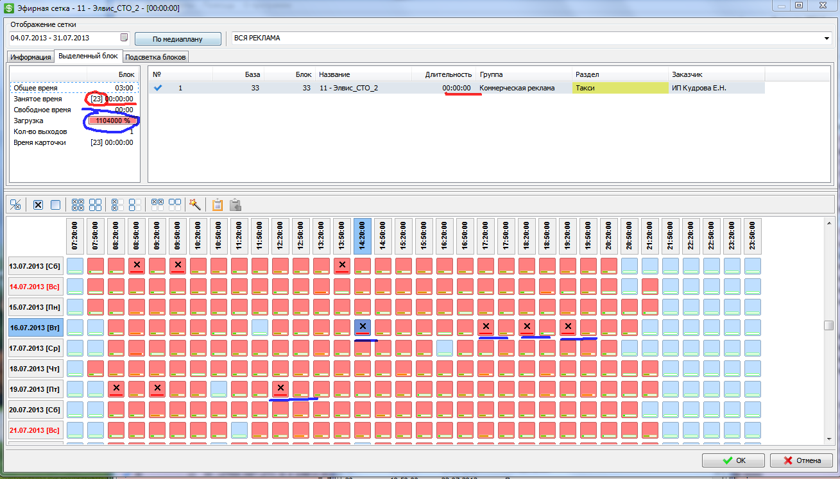This screenshot has height=479, width=840.
Task: Toggle marked cell 13.07.2013 at 08:50:00
Action: [137, 266]
